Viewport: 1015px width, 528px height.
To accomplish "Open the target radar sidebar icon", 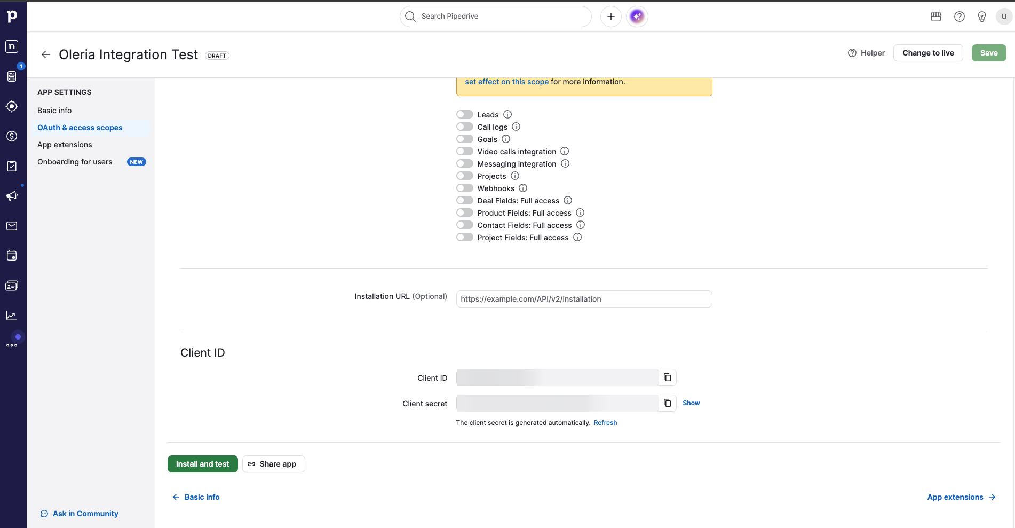I will pyautogui.click(x=12, y=106).
